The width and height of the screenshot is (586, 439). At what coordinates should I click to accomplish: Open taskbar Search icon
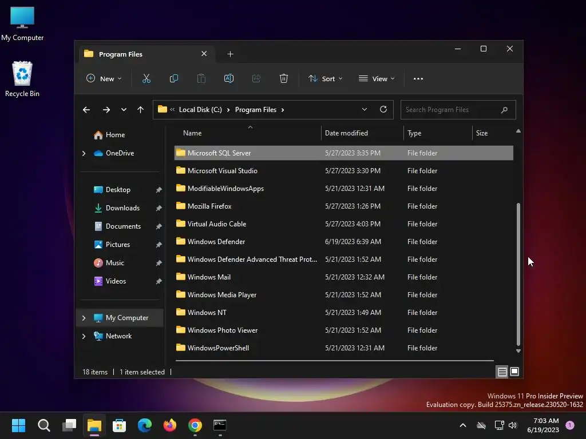[x=43, y=425]
